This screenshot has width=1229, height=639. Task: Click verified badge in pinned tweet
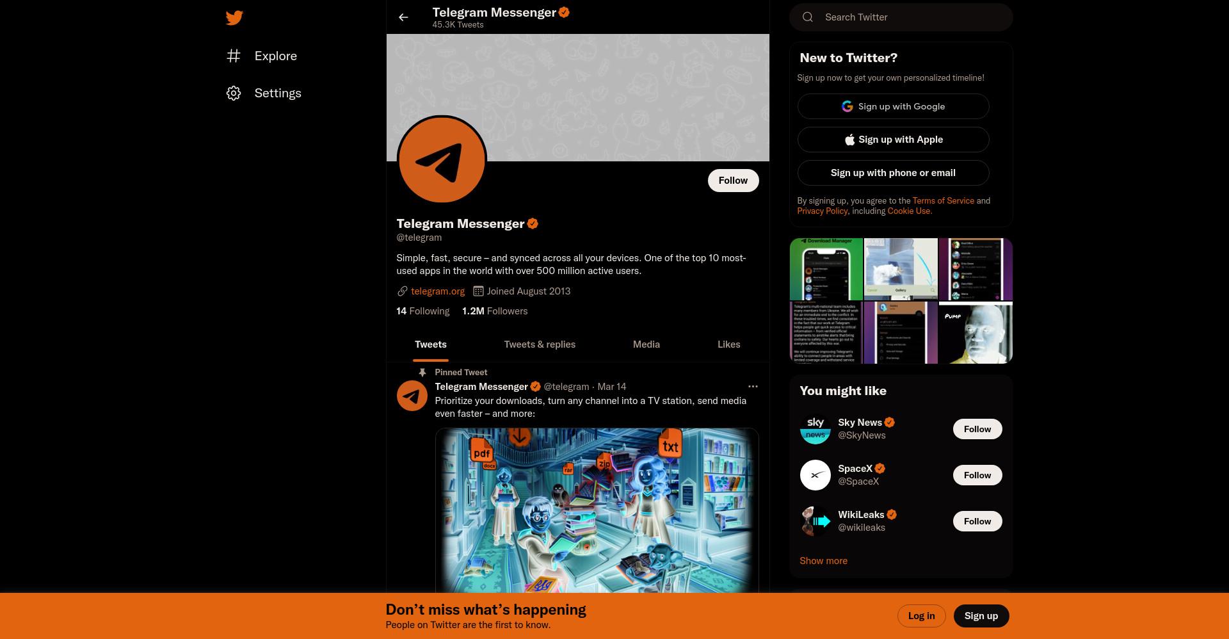click(535, 387)
